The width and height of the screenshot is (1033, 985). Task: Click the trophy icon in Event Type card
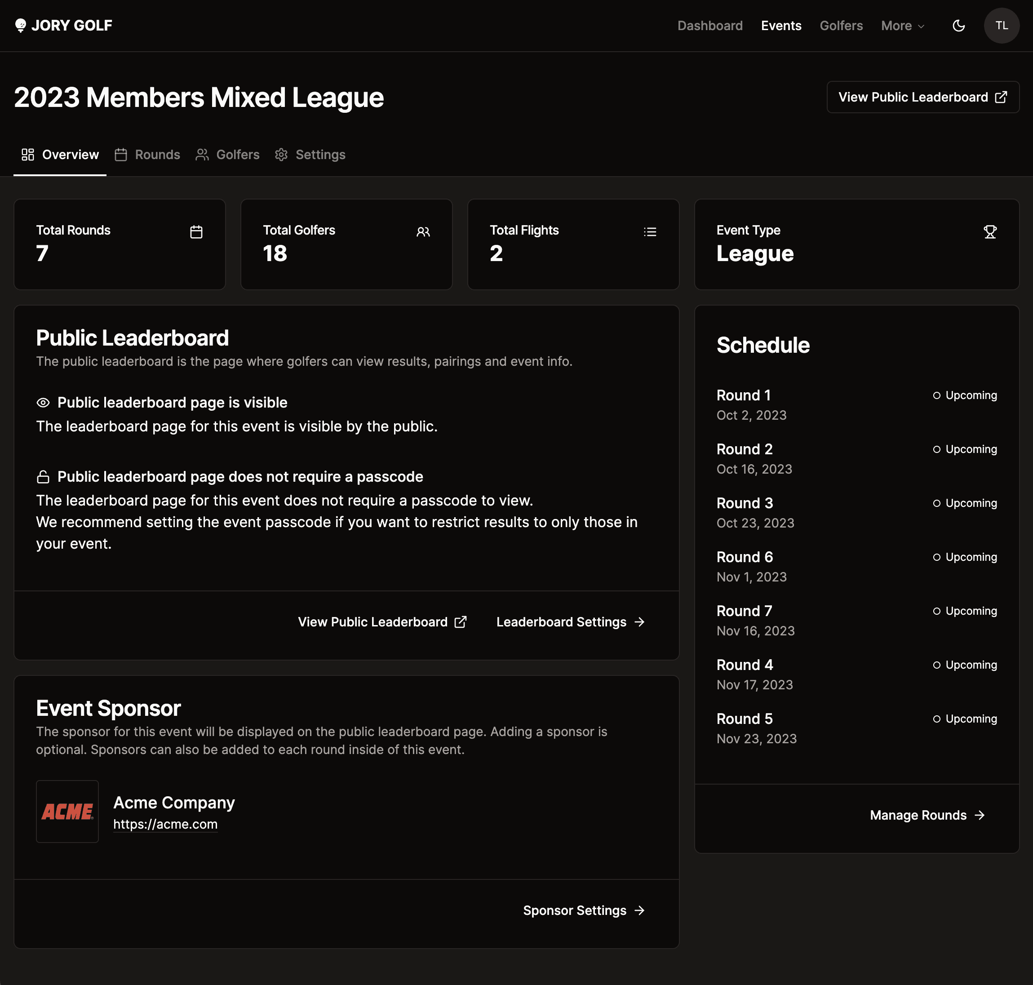click(989, 231)
